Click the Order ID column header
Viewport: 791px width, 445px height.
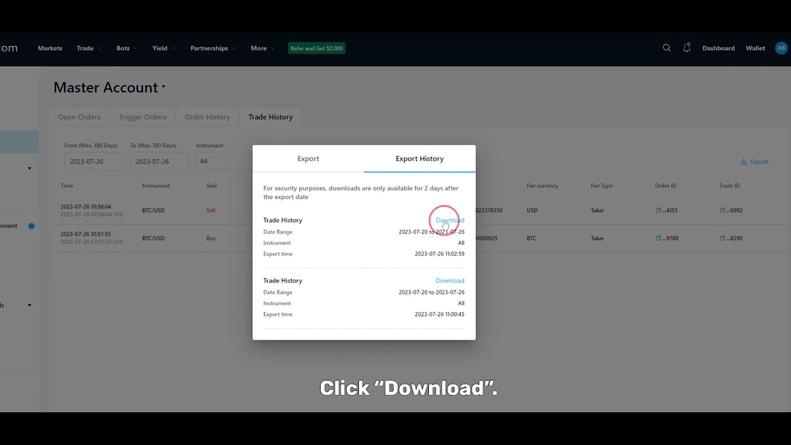coord(666,185)
